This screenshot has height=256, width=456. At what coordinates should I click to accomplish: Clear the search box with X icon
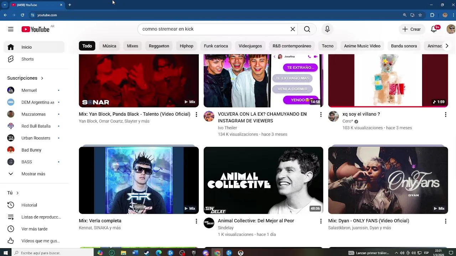[x=293, y=29]
